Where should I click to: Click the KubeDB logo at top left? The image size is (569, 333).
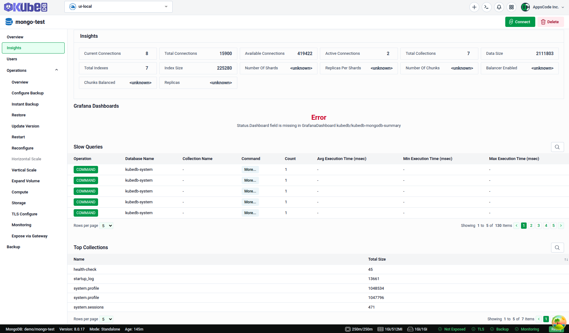pos(25,7)
